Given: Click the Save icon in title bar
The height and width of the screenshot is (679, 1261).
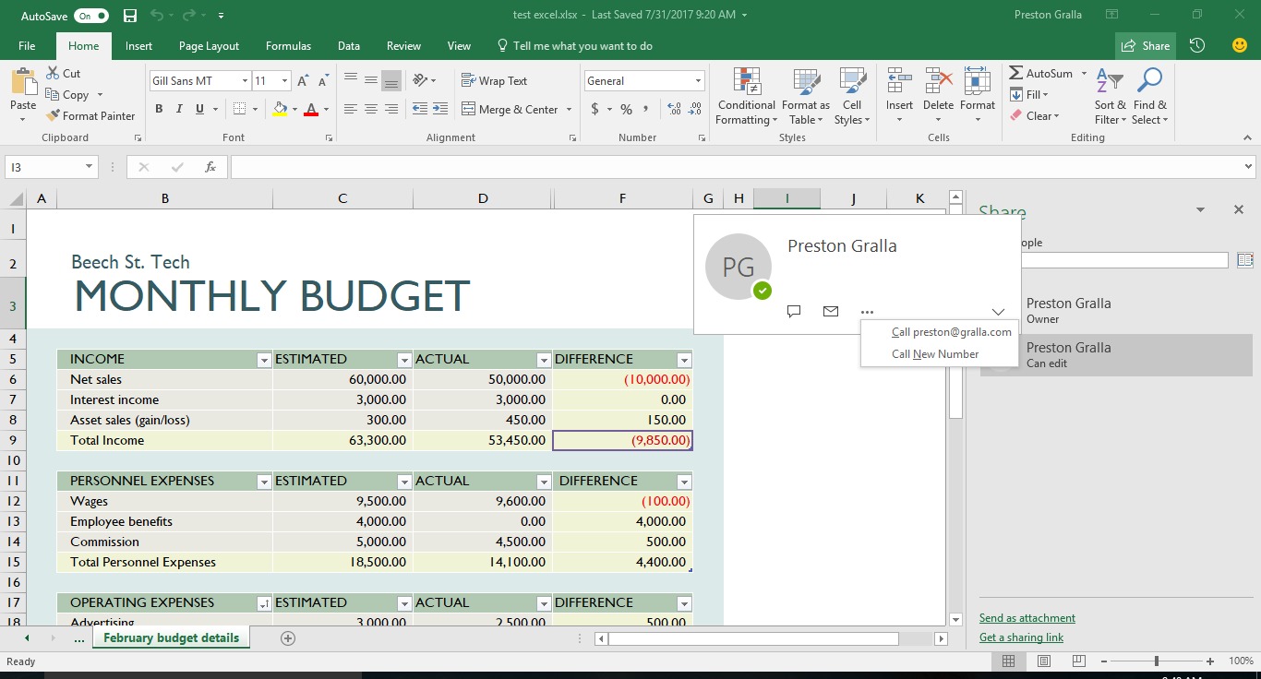Looking at the screenshot, I should (130, 16).
